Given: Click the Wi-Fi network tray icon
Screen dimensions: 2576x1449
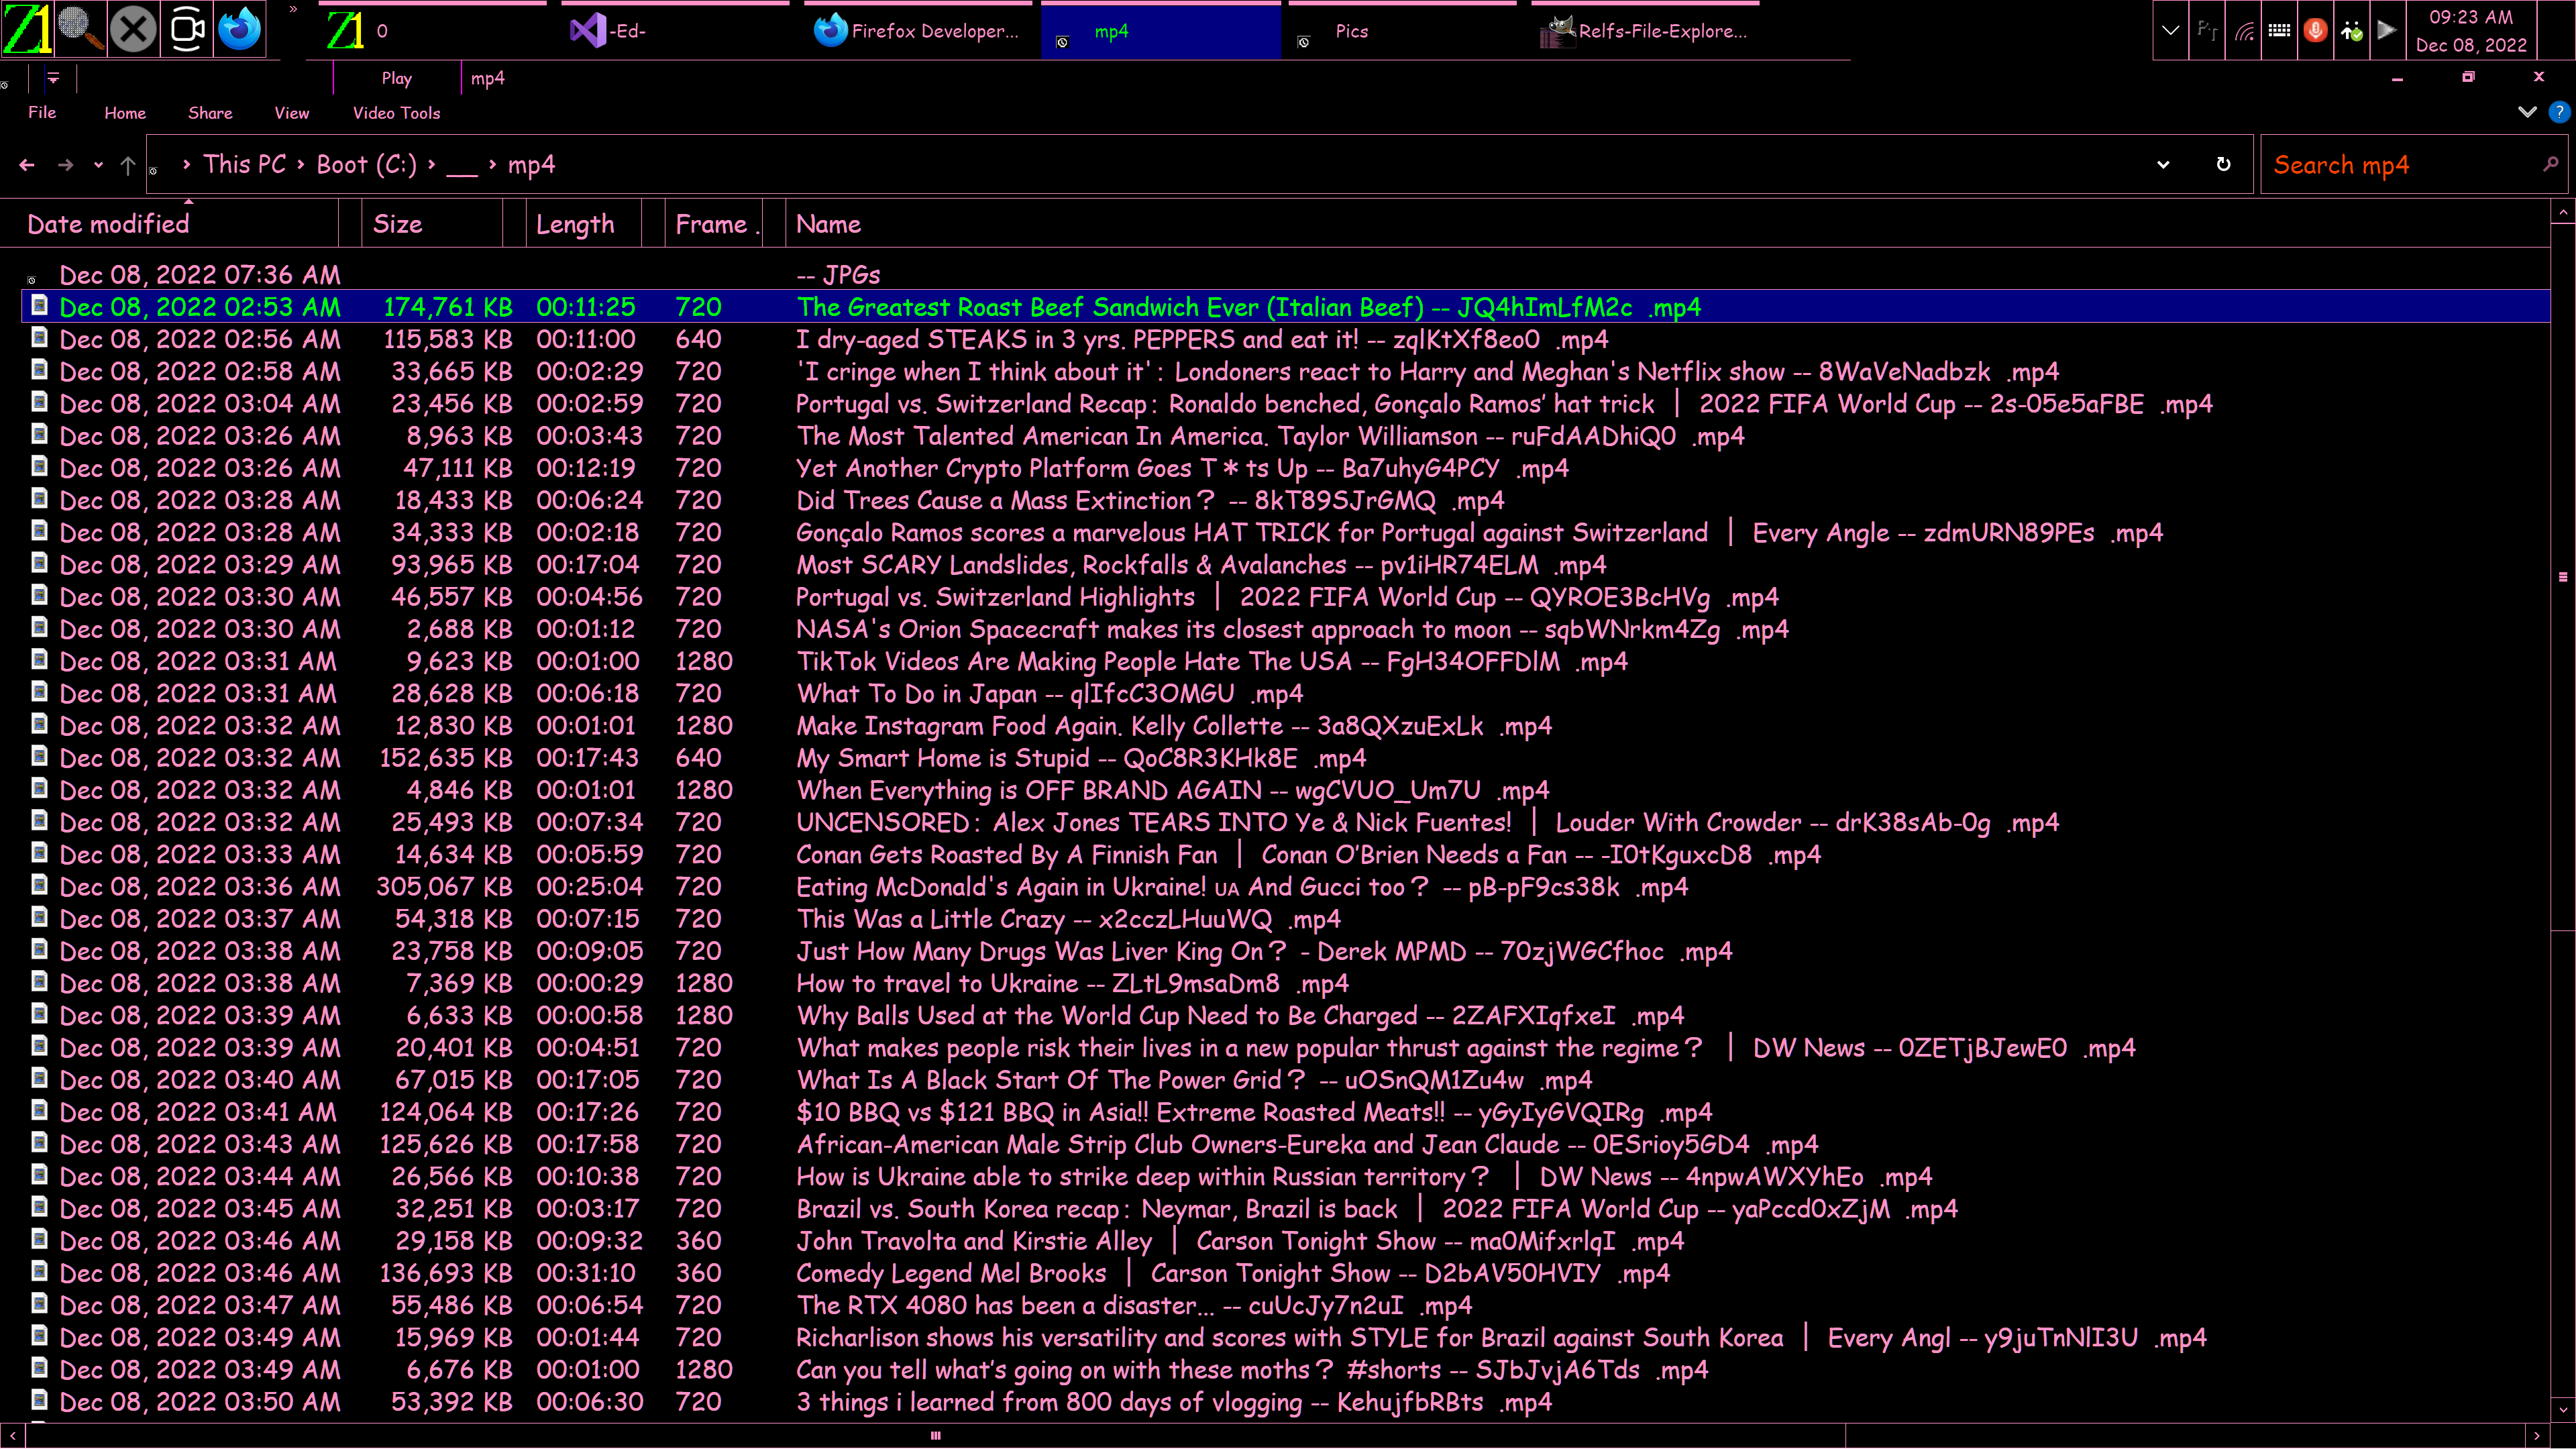Looking at the screenshot, I should click(2245, 30).
